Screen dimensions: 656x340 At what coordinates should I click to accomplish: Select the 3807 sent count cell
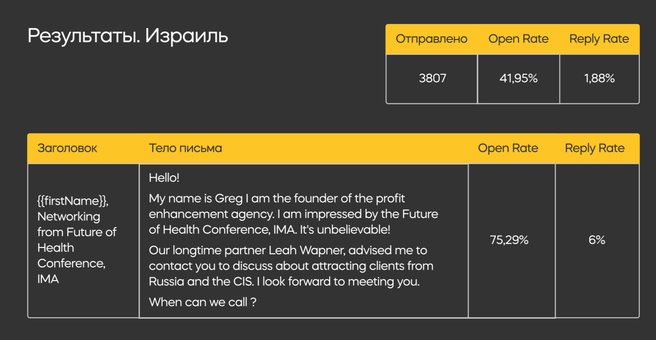click(x=432, y=78)
